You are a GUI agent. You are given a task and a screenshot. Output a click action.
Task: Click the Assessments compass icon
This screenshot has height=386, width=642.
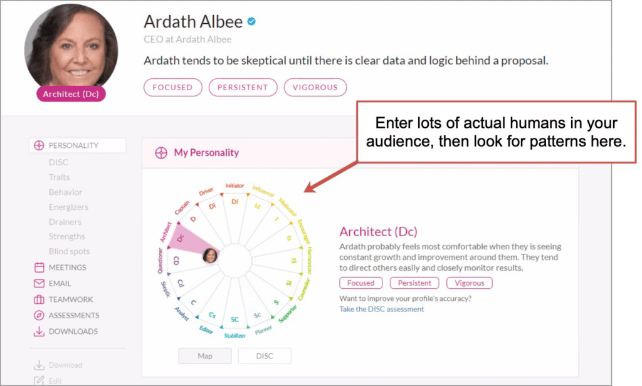tap(39, 315)
